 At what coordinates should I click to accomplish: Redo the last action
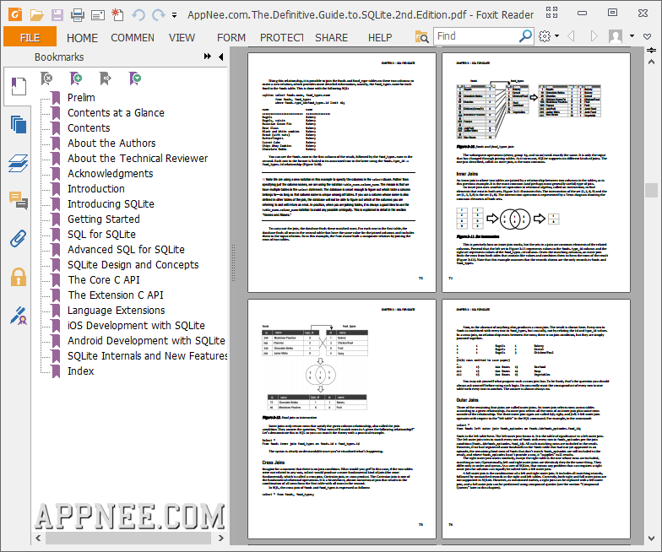pyautogui.click(x=159, y=15)
